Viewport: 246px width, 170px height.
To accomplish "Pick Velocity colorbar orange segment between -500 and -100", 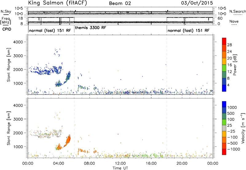I will click(224, 140).
